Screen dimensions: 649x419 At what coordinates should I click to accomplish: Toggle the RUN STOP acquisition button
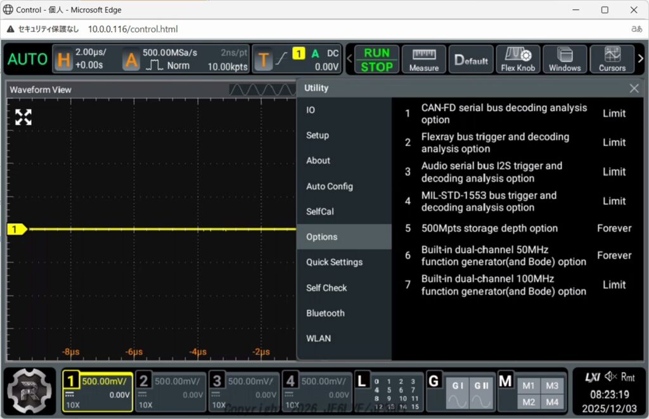376,59
